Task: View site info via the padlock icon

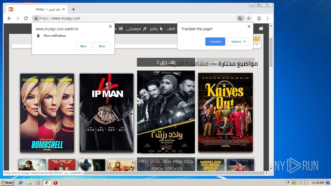Action: [36, 18]
